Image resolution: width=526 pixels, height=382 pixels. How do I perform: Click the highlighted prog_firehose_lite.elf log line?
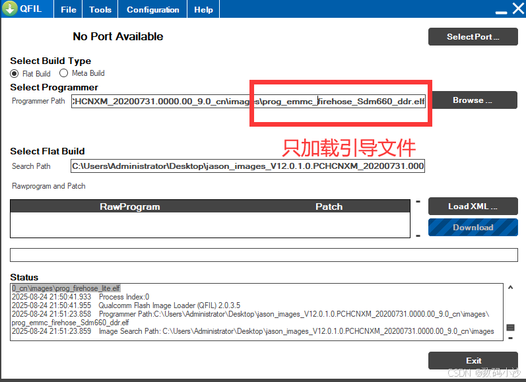[66, 288]
